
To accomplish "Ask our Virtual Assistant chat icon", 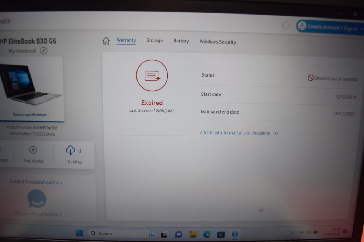I will pyautogui.click(x=37, y=198).
